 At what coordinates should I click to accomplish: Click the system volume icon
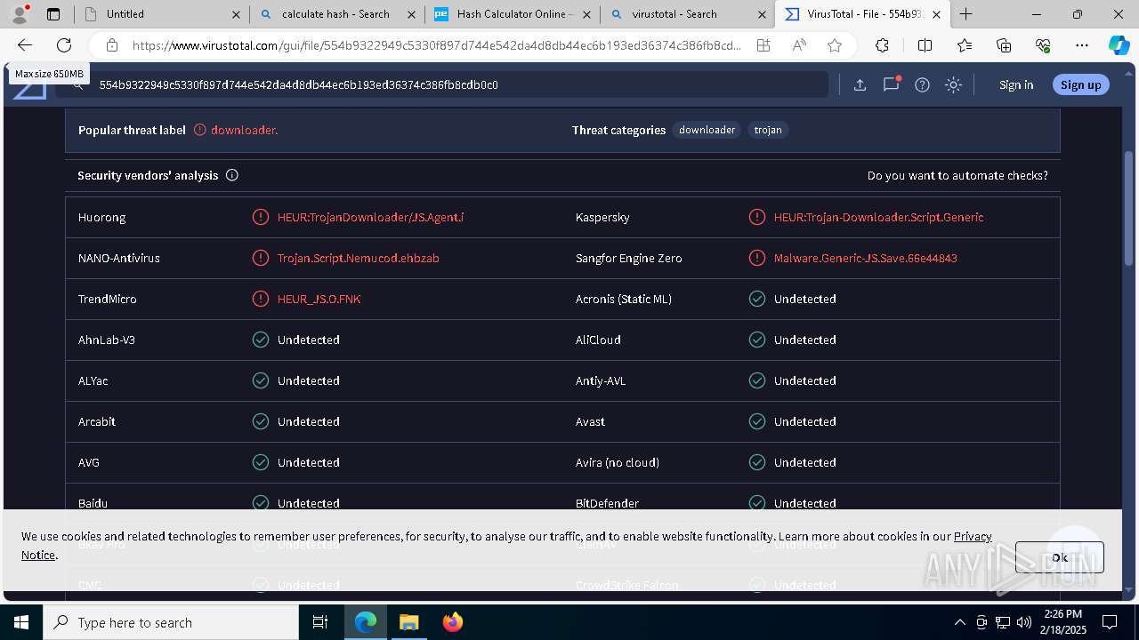(1024, 622)
